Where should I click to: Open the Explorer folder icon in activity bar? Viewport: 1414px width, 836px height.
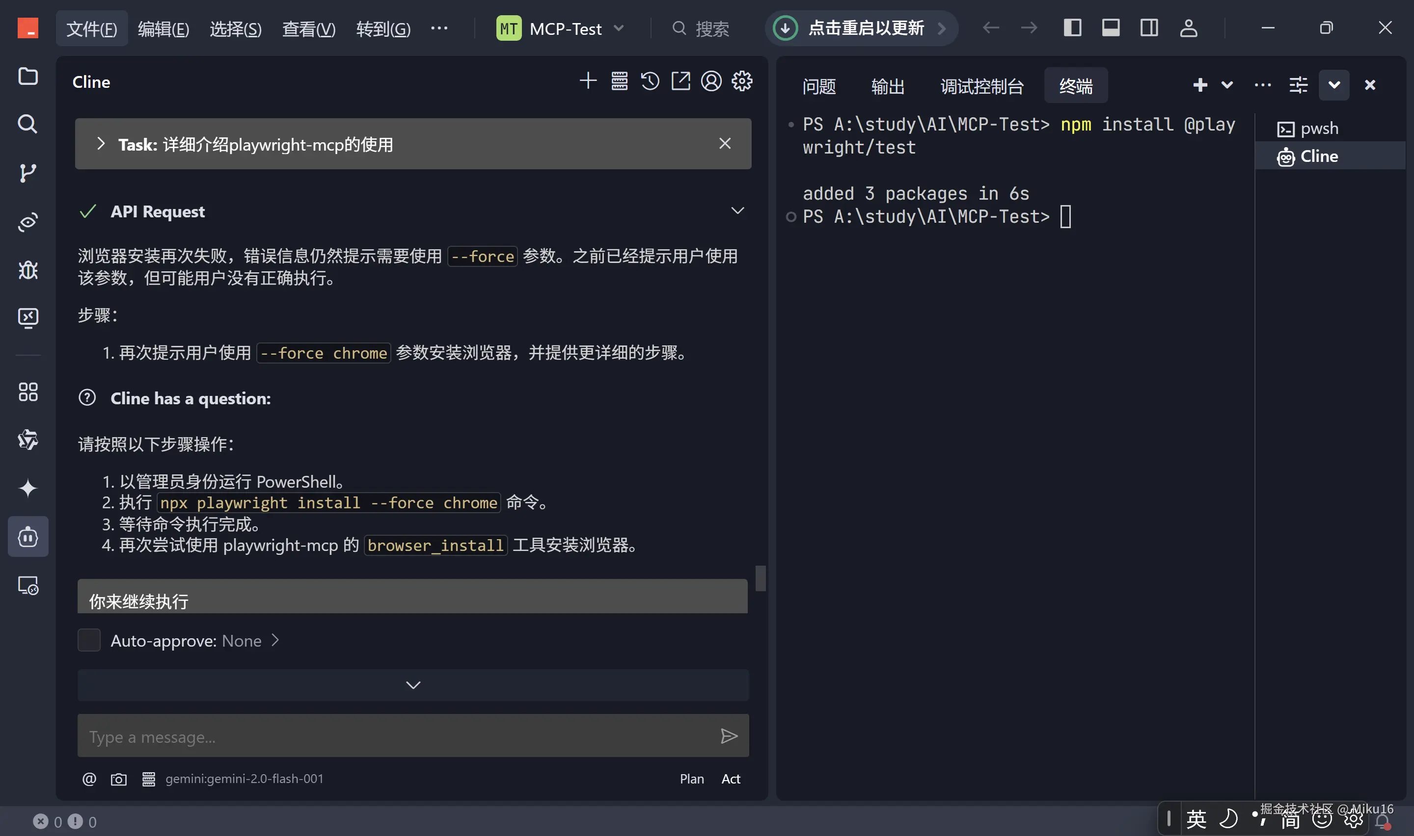27,76
